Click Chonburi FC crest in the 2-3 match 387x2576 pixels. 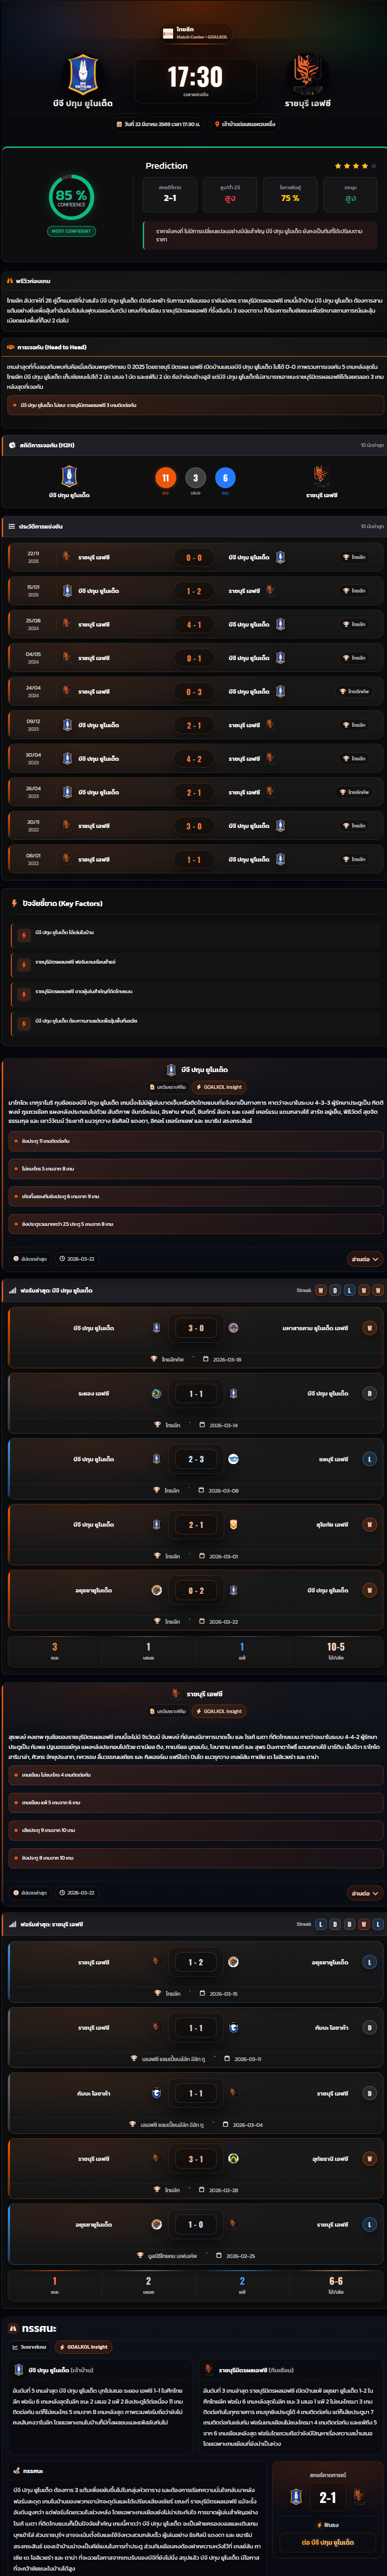[233, 1459]
